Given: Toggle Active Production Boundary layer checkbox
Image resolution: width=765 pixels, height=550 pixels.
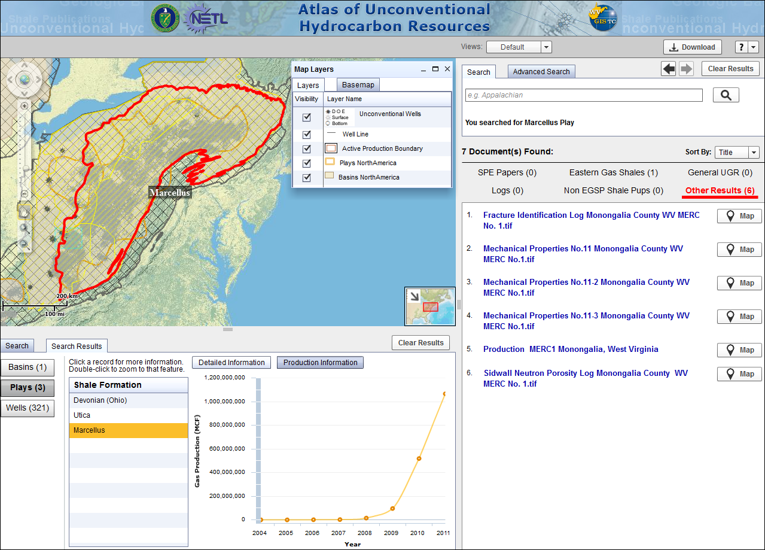Looking at the screenshot, I should pyautogui.click(x=307, y=149).
